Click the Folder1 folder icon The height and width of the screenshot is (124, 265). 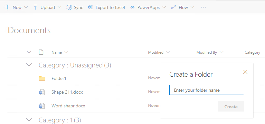tap(42, 78)
